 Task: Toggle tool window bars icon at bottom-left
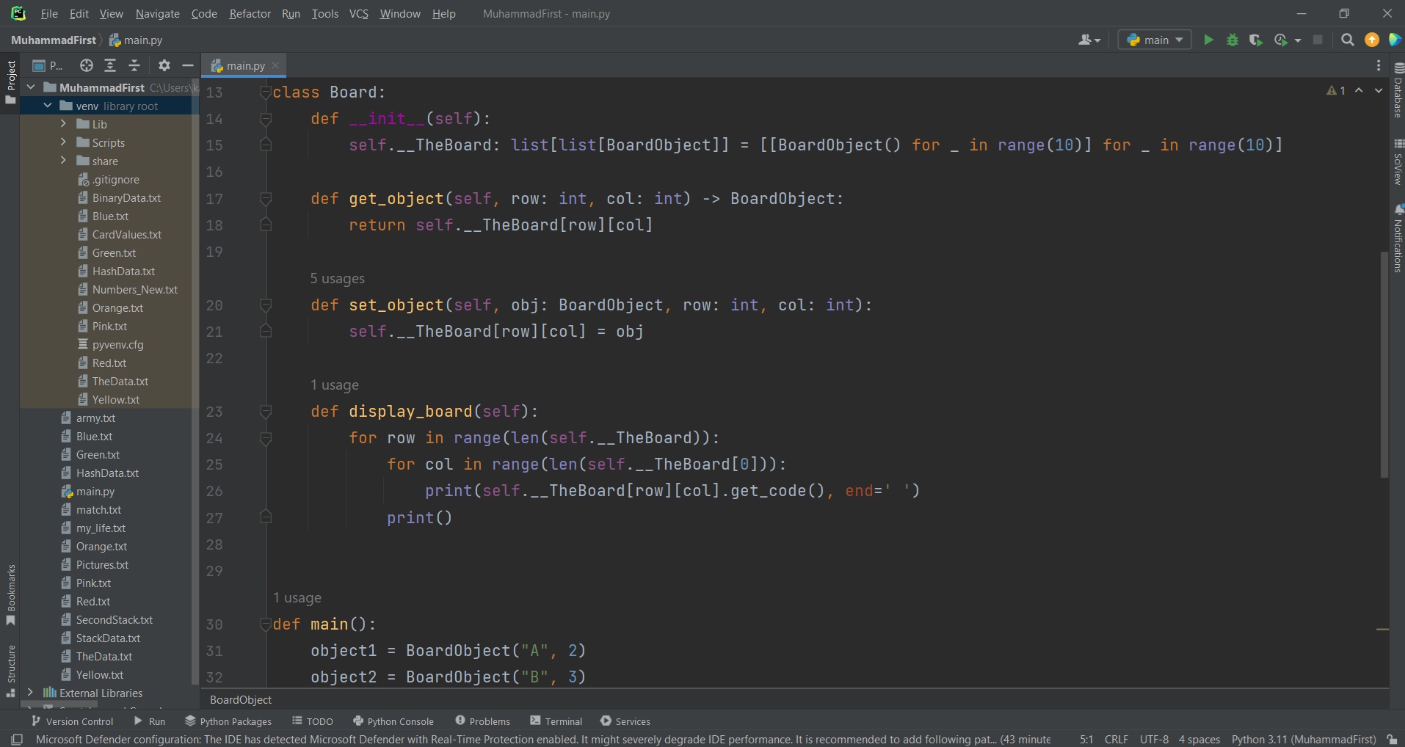pos(17,739)
